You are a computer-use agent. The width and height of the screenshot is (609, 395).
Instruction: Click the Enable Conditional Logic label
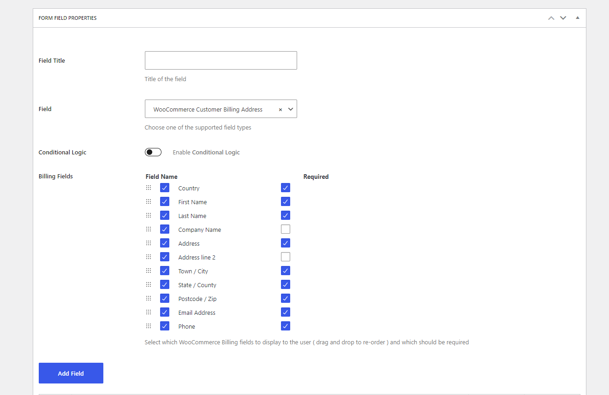[x=206, y=153]
